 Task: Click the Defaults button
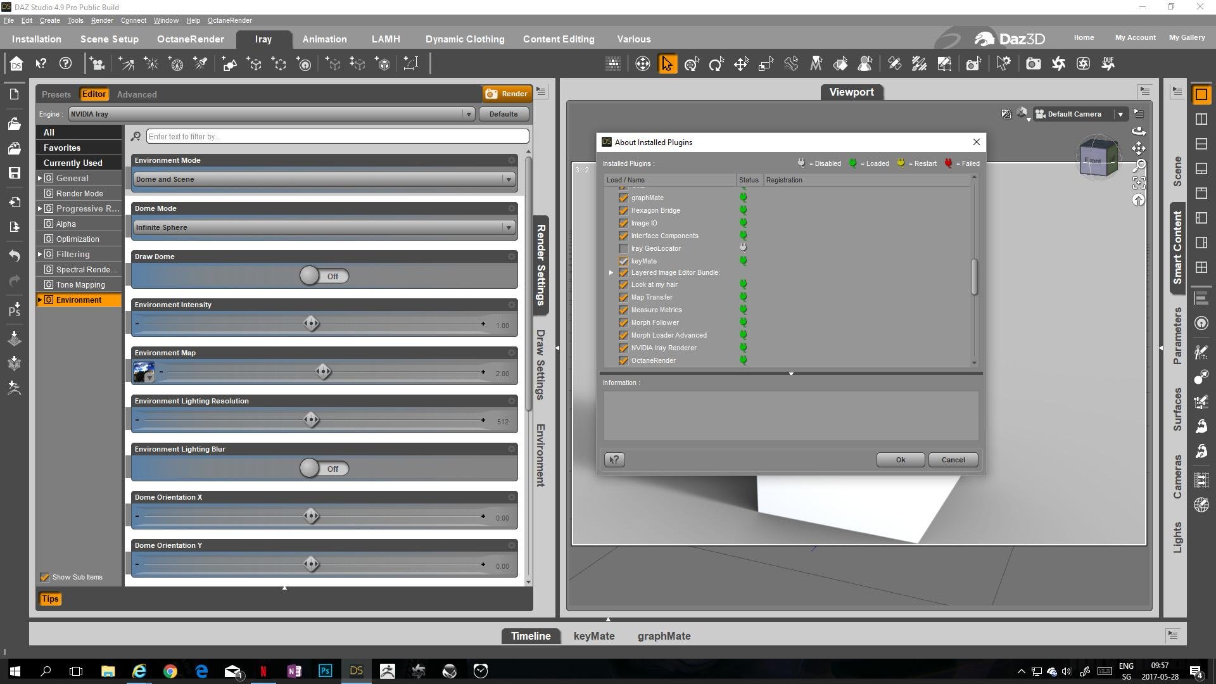(x=503, y=114)
